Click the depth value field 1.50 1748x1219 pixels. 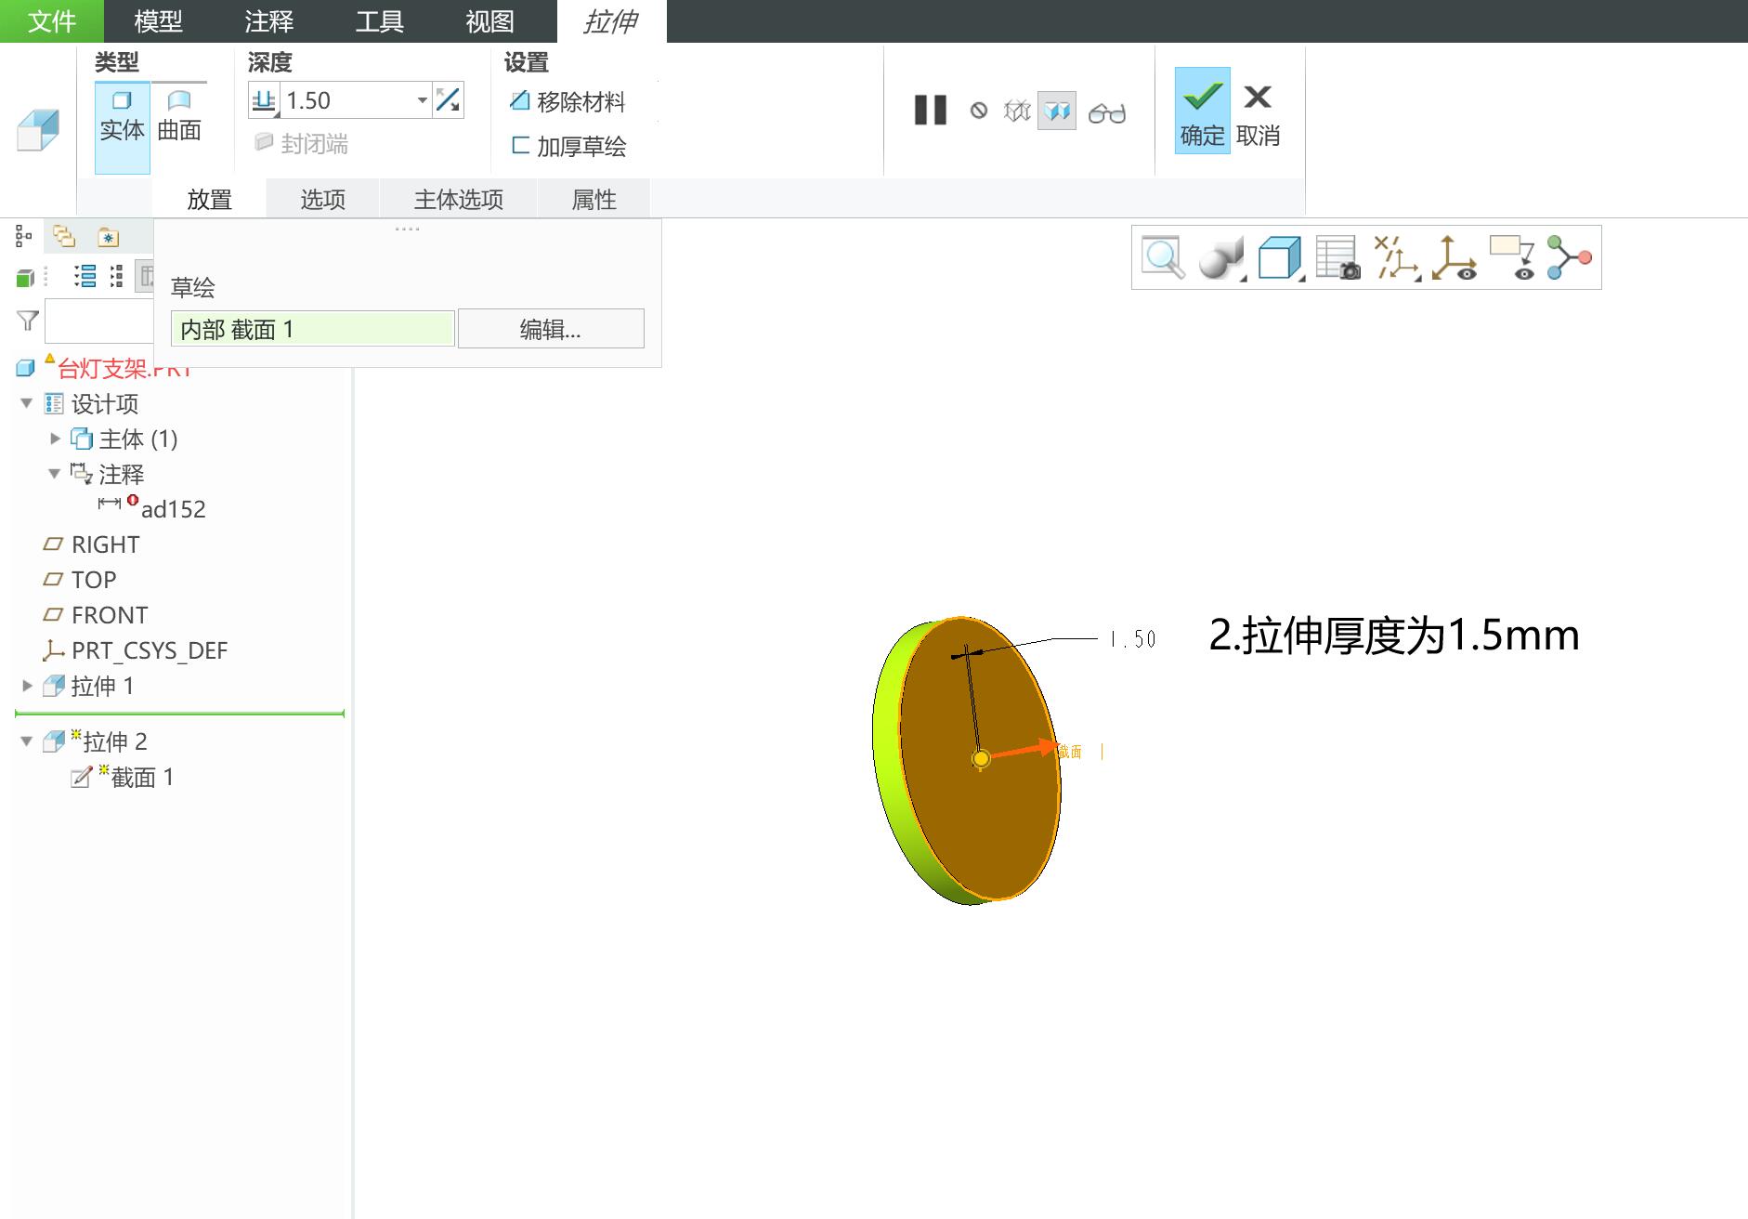[x=346, y=100]
